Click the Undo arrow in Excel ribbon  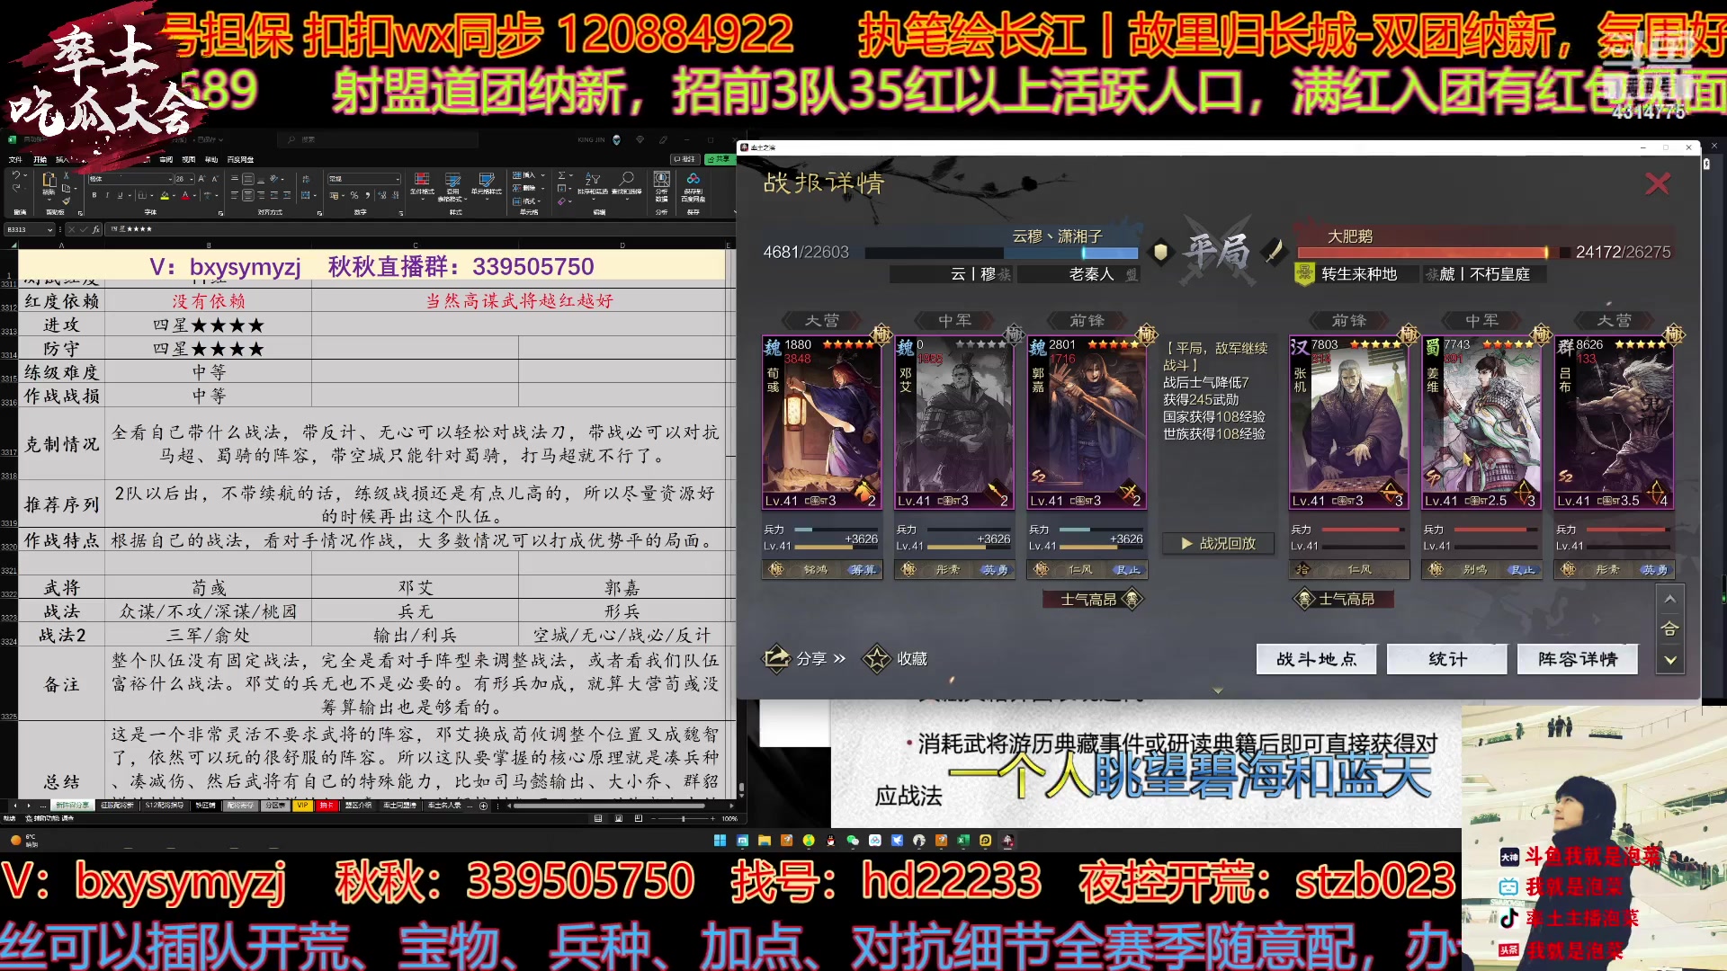pyautogui.click(x=15, y=174)
